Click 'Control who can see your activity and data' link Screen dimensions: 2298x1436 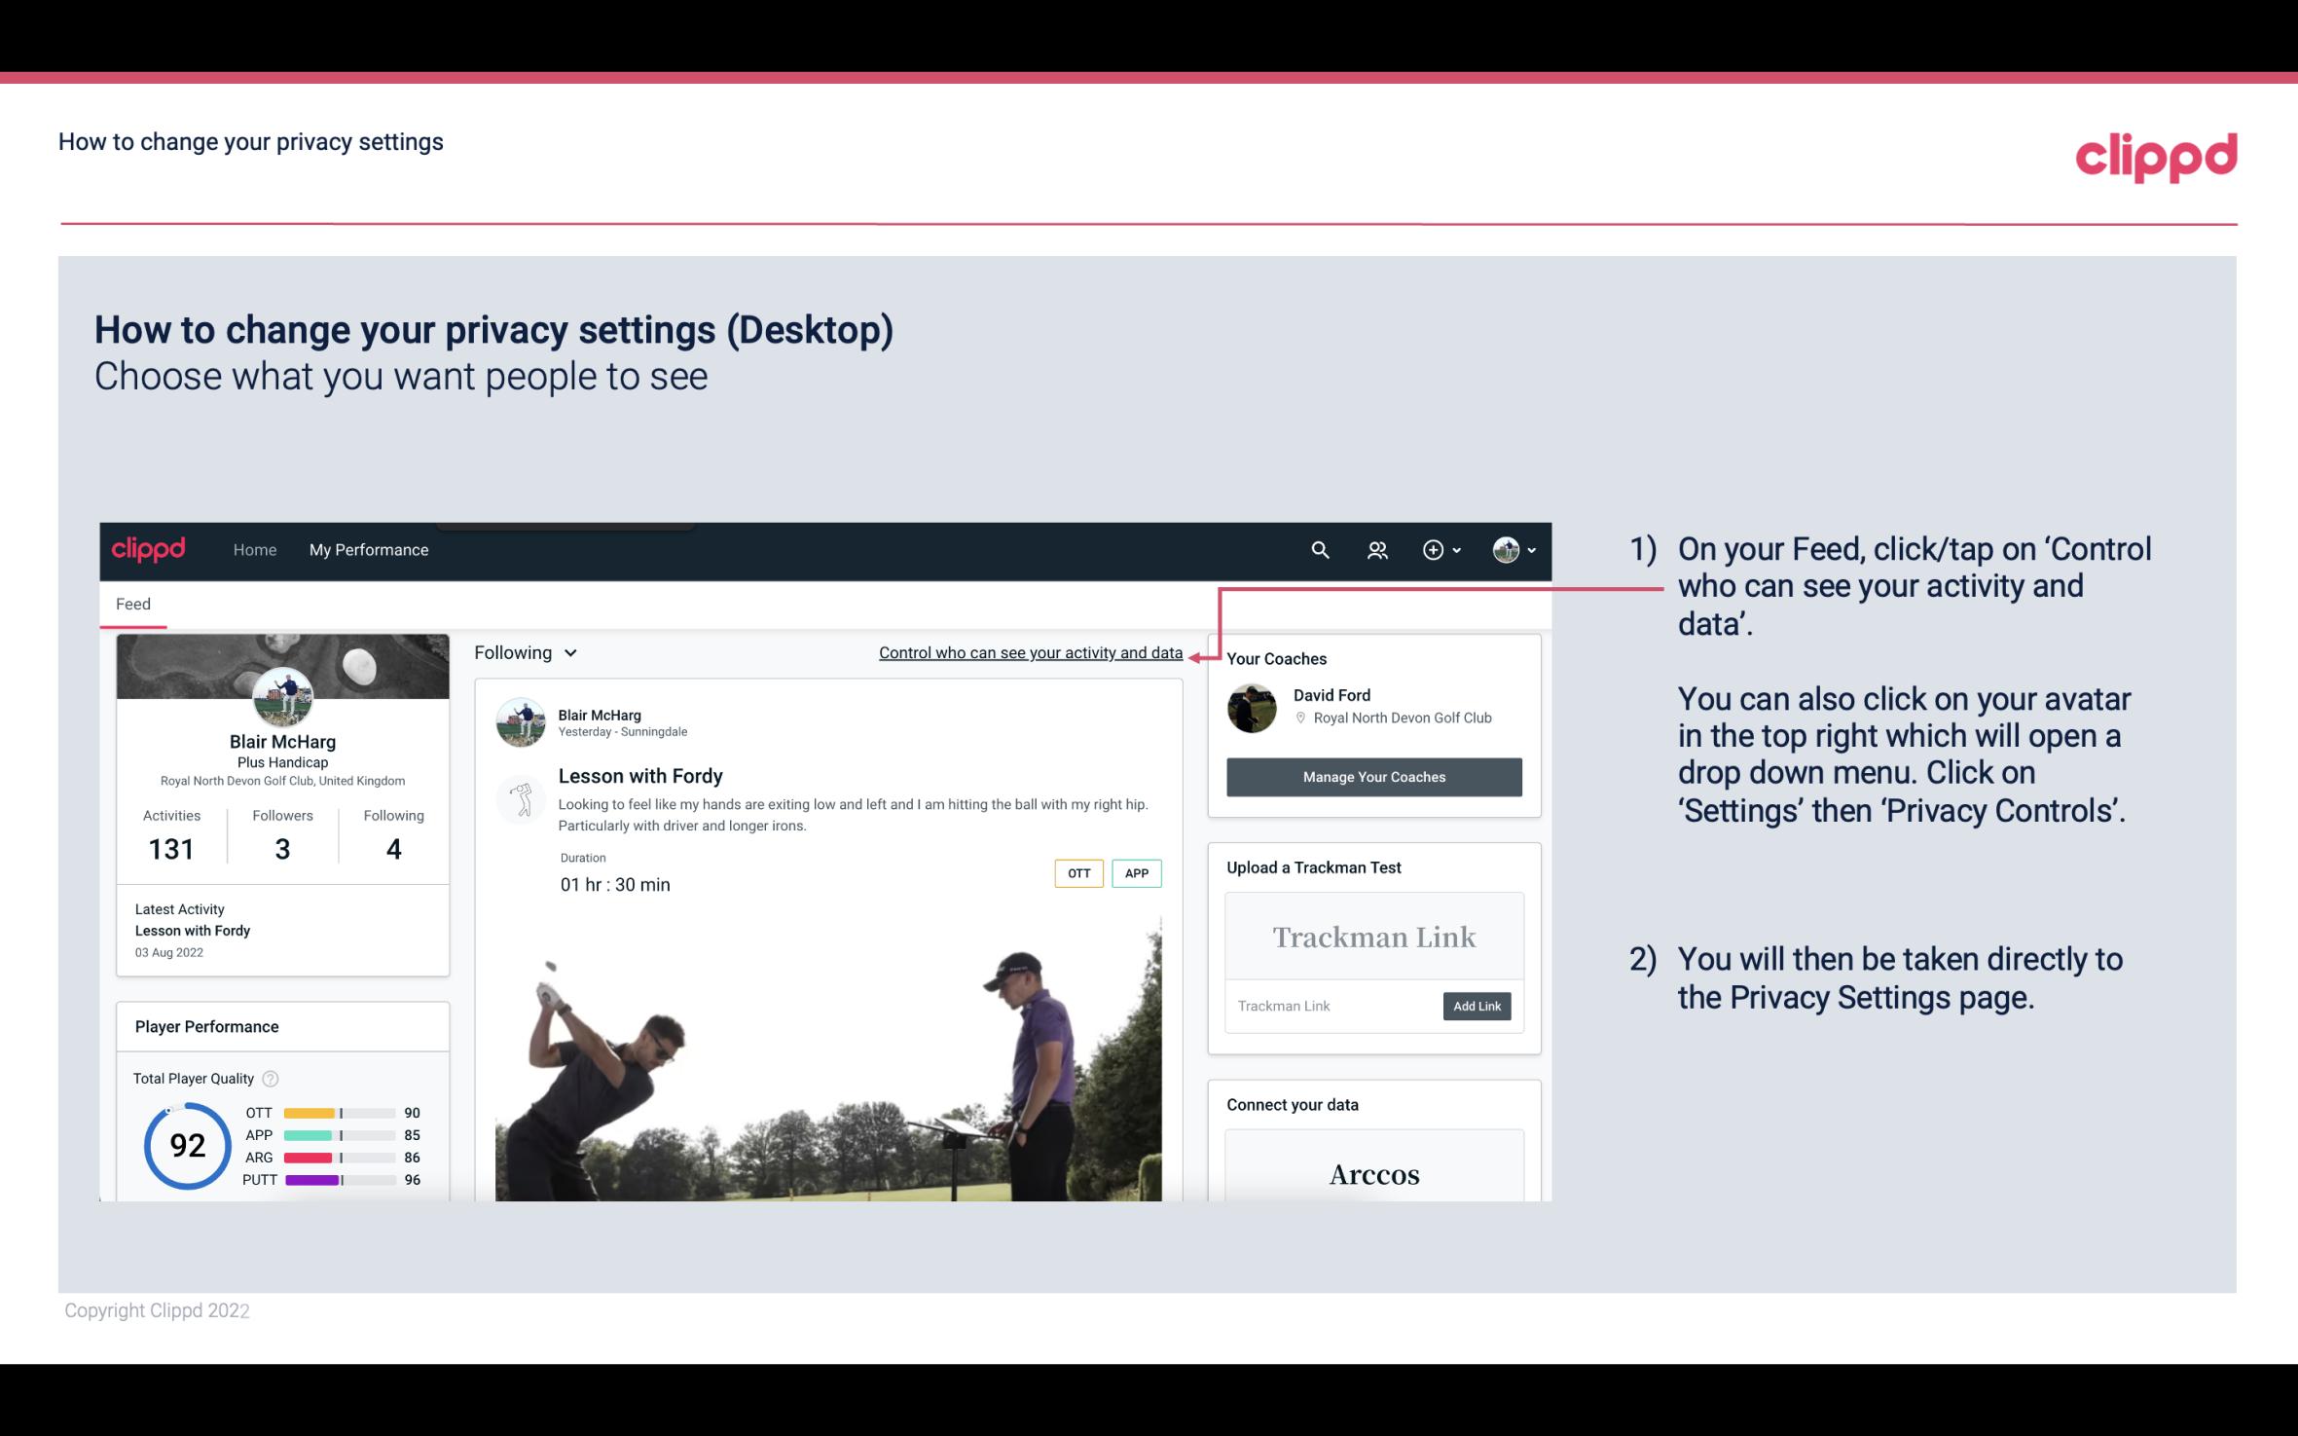(1030, 652)
